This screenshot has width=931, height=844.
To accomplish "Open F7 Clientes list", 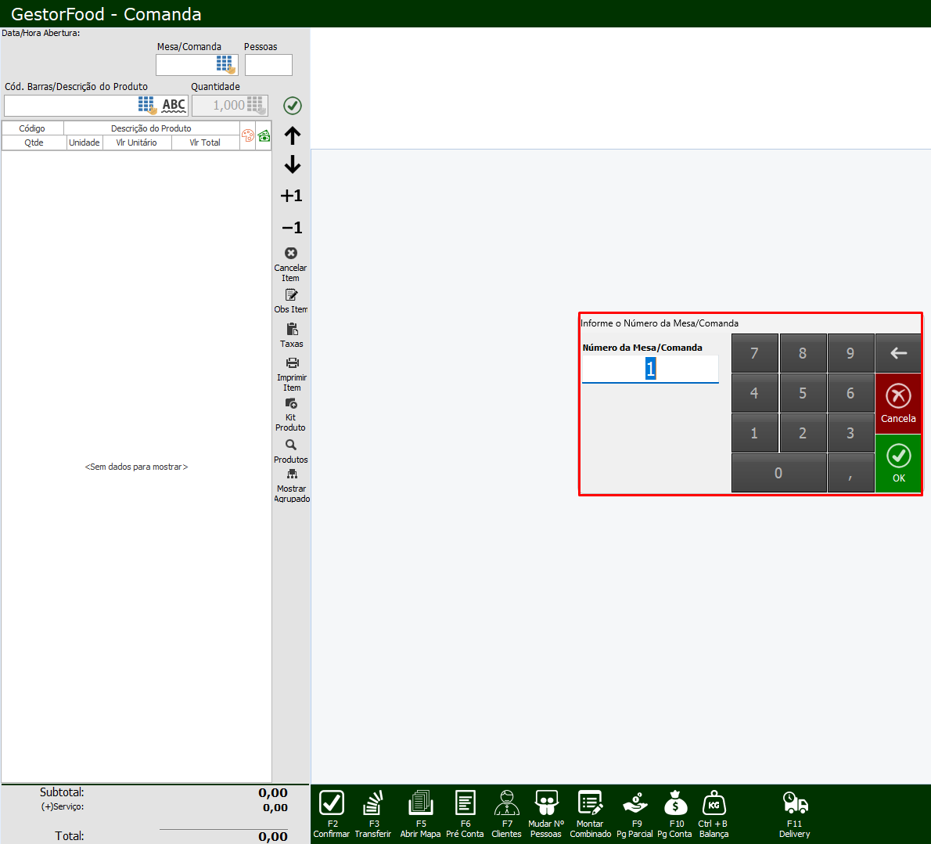I will point(506,804).
